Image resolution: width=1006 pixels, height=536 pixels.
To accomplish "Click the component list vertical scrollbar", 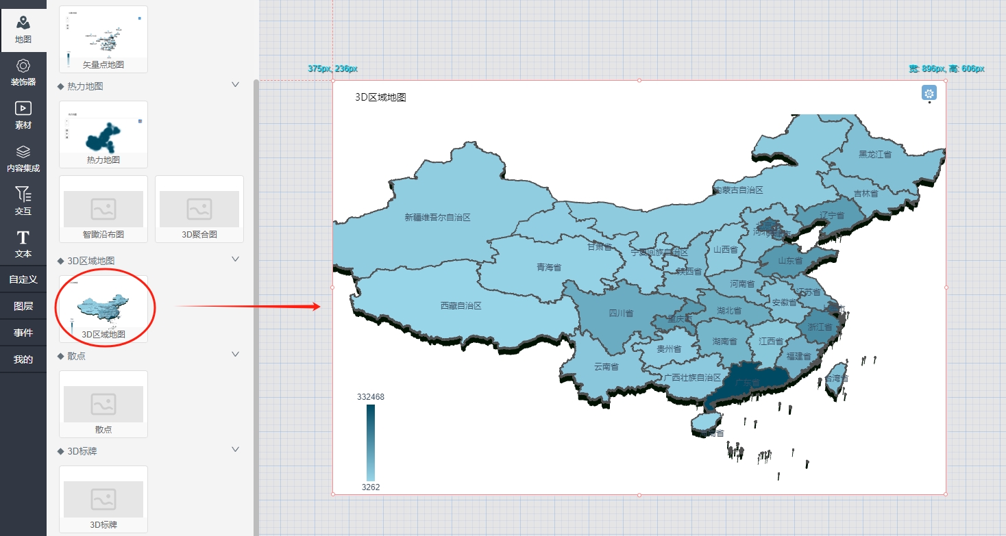I will [256, 274].
